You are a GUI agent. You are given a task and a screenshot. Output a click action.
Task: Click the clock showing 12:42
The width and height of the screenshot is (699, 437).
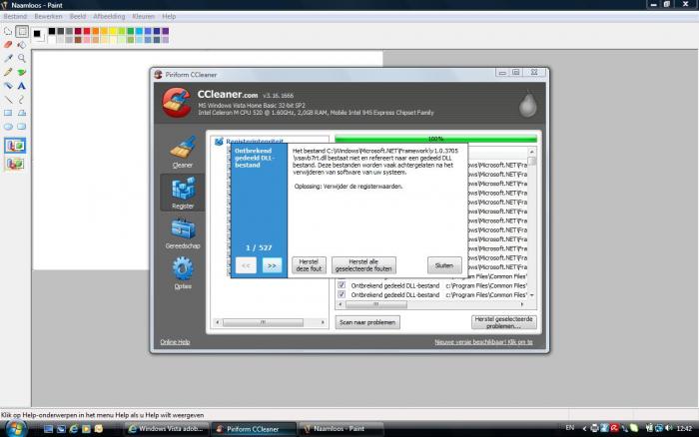click(684, 429)
